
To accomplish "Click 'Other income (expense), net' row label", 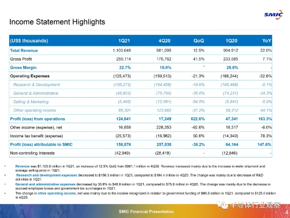I will (36, 127).
